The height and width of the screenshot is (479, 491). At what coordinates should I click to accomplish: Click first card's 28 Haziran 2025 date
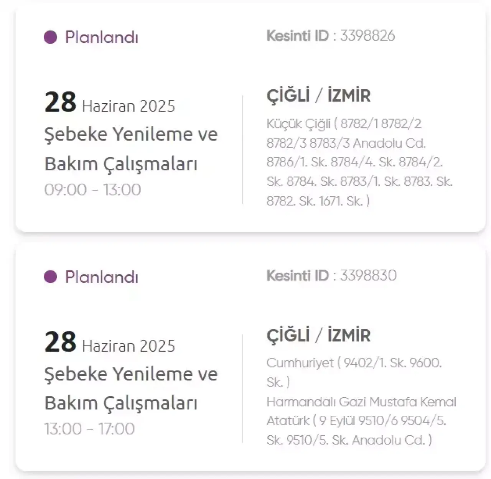[110, 102]
